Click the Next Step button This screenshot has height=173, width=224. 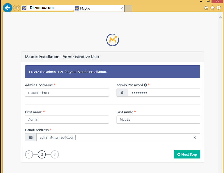[187, 154]
